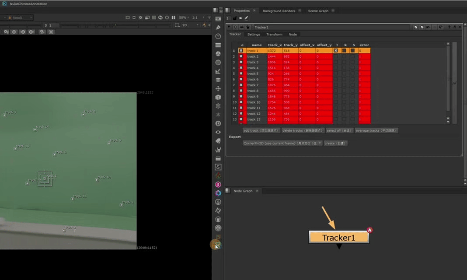Open the S-shaped plugin toolbar icon

(x=218, y=167)
